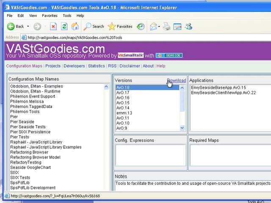Click the VASmalltalk logo badge
This screenshot has width=271, height=203.
(131, 55)
